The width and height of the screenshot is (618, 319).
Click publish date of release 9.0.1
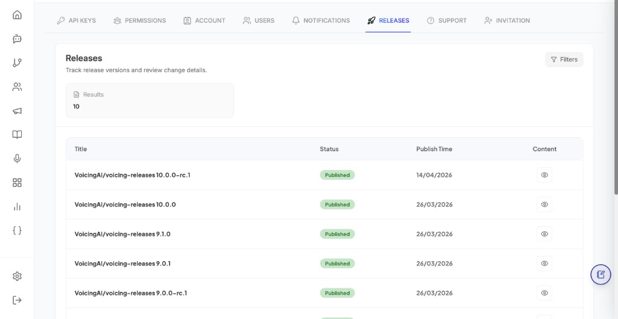pyautogui.click(x=435, y=264)
